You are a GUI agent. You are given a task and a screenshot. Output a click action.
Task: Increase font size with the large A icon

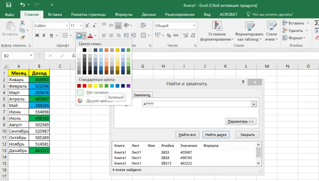87,26
